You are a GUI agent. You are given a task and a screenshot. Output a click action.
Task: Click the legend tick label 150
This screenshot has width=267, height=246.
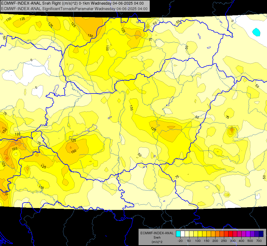point(206,241)
